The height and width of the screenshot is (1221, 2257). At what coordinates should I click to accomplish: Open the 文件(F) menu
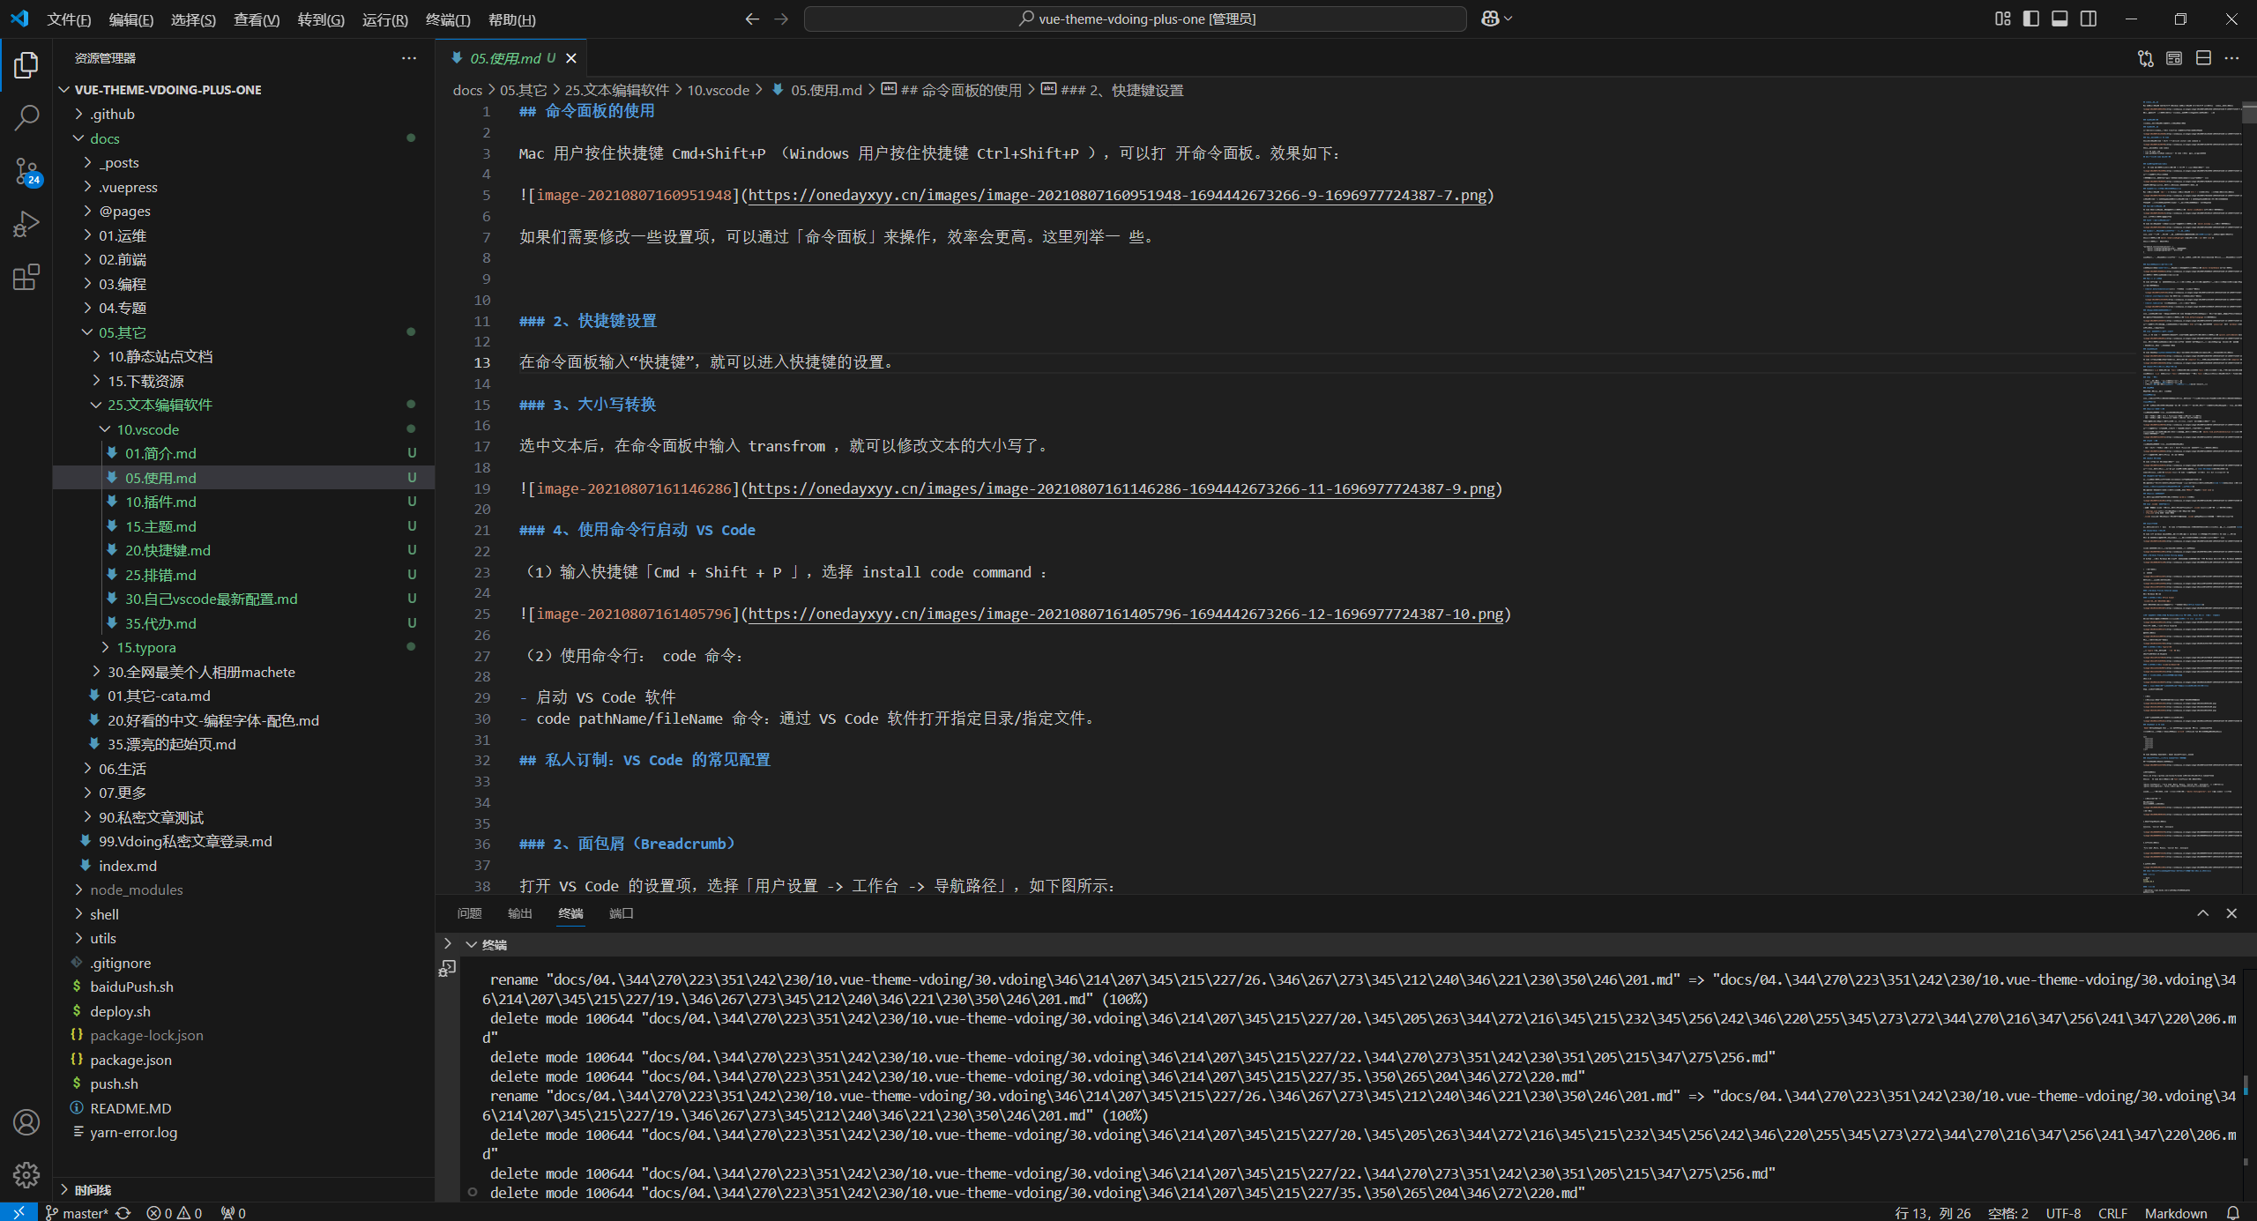pyautogui.click(x=69, y=19)
